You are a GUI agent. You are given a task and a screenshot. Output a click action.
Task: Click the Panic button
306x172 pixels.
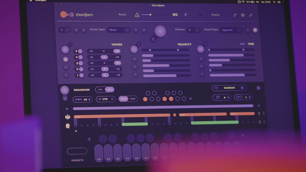[x=215, y=15]
